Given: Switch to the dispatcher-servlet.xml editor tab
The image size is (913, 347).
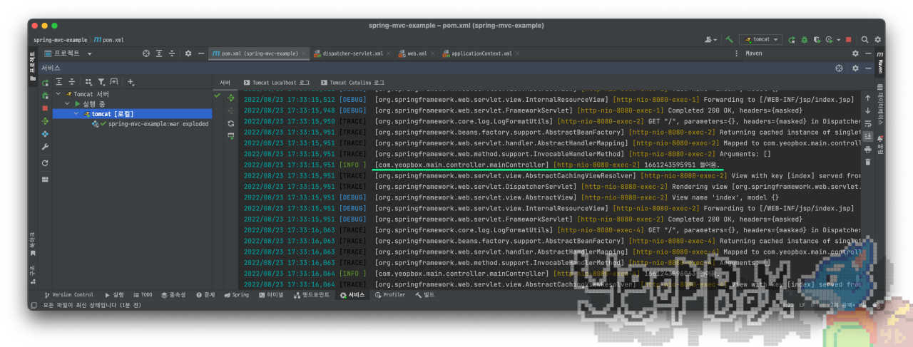Looking at the screenshot, I should point(352,53).
